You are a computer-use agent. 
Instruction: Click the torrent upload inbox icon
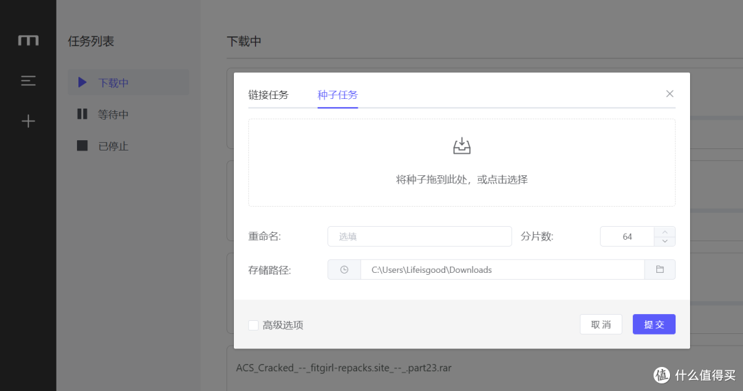click(x=462, y=146)
